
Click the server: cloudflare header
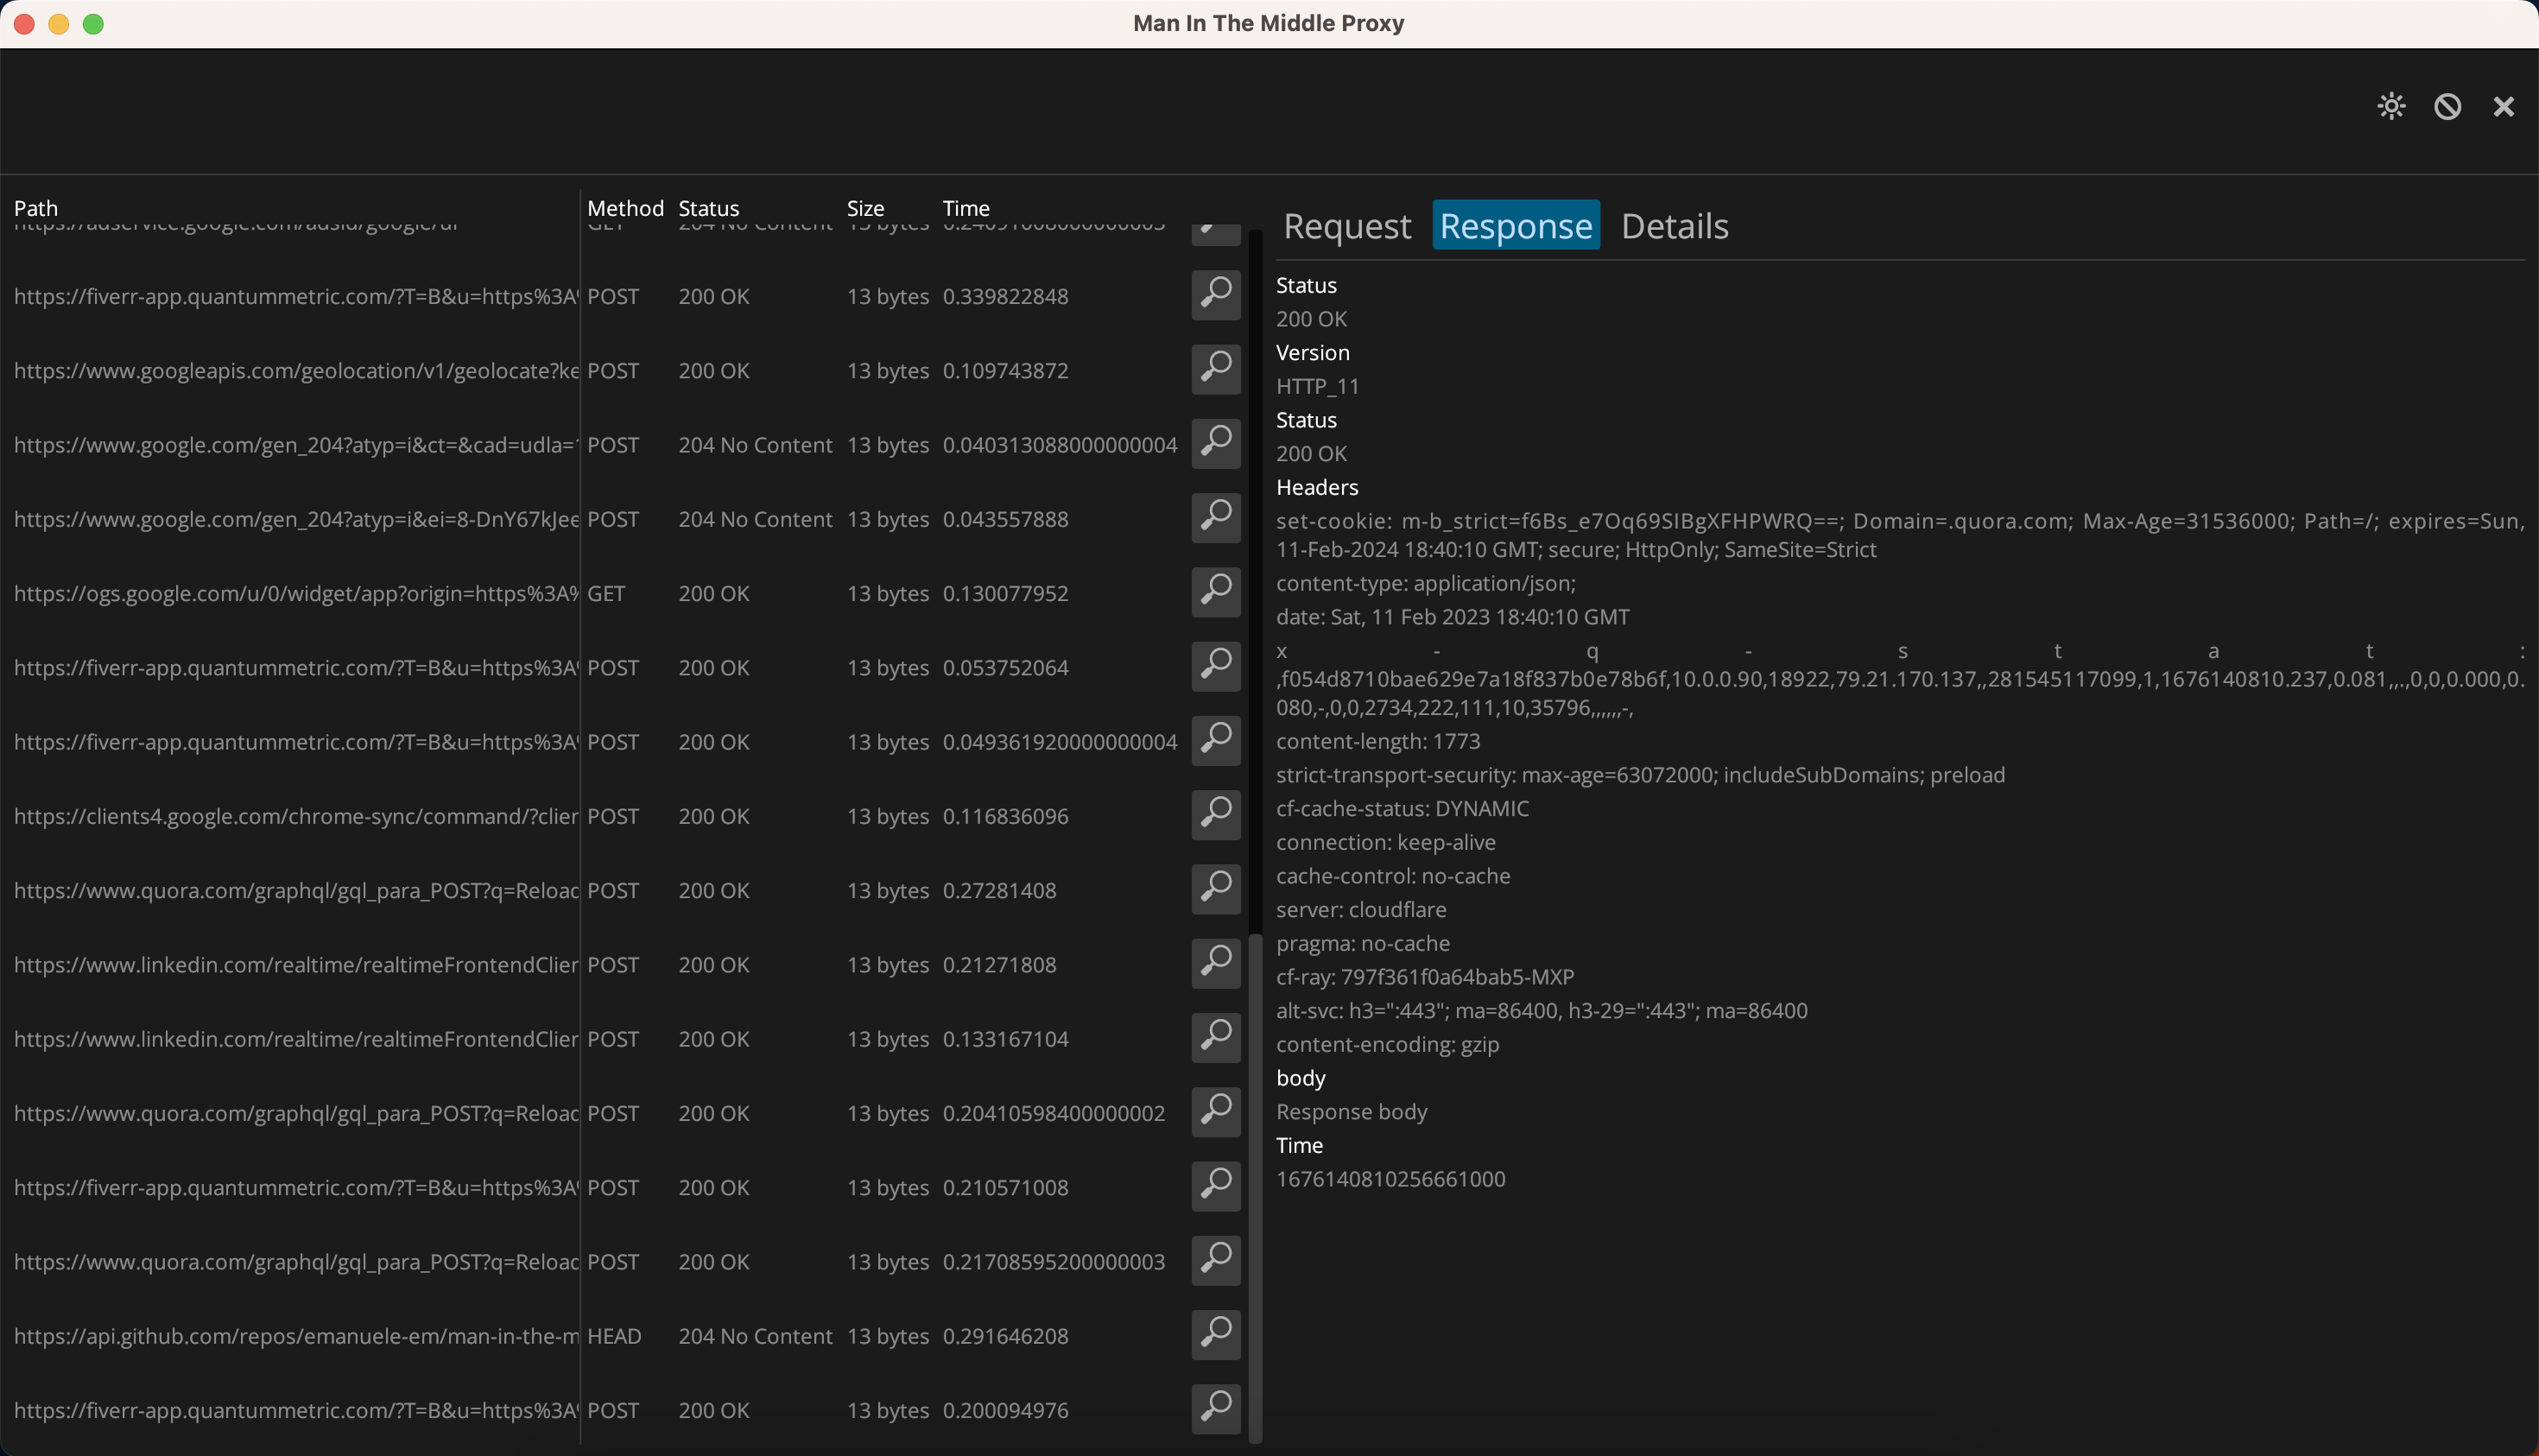pyautogui.click(x=1361, y=910)
